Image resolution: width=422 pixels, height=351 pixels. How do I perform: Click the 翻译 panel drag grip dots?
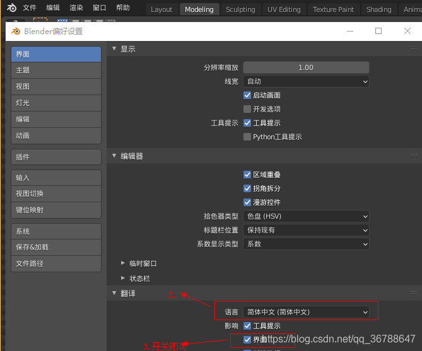click(413, 293)
